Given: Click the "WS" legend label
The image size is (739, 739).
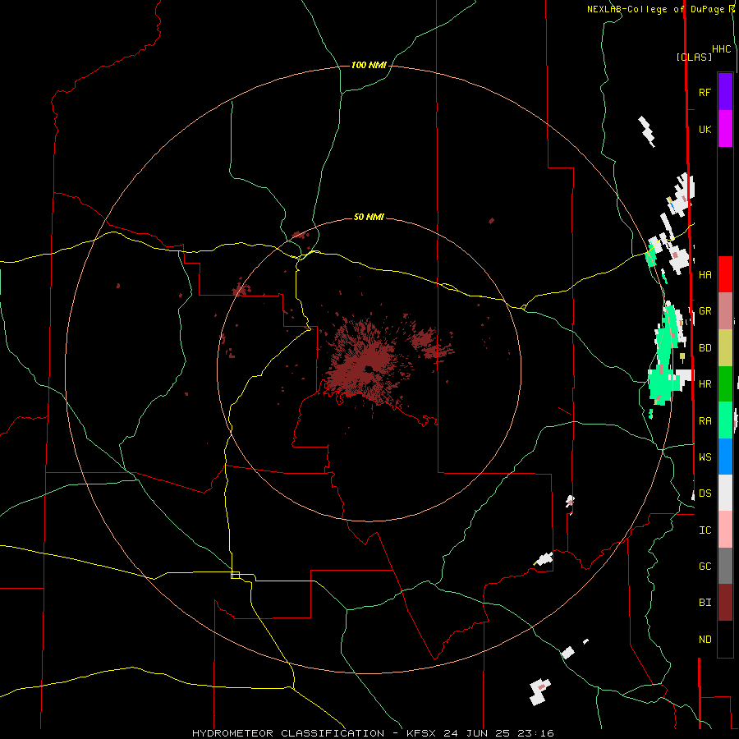Looking at the screenshot, I should coord(705,457).
